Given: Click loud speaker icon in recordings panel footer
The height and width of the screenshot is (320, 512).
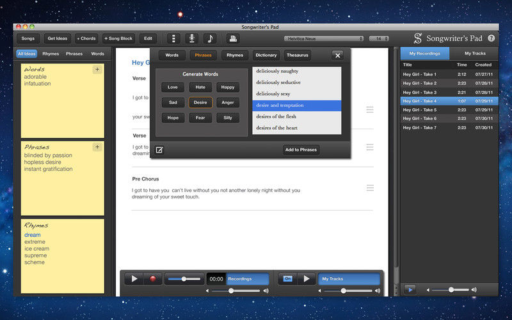Looking at the screenshot, I should pyautogui.click(x=474, y=290).
